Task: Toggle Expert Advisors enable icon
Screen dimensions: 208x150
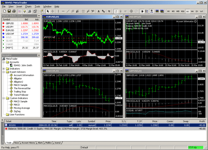Action: [x=152, y=11]
